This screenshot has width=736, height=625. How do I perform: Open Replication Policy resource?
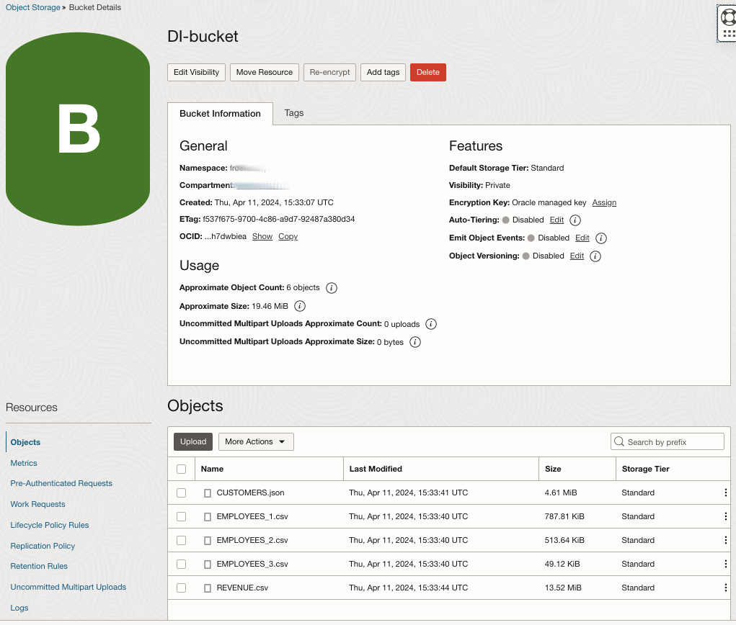(43, 546)
